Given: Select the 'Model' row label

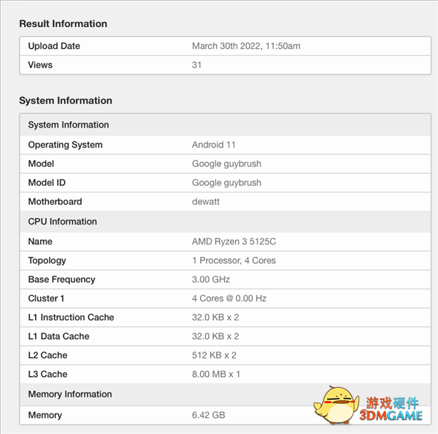Looking at the screenshot, I should (x=41, y=163).
